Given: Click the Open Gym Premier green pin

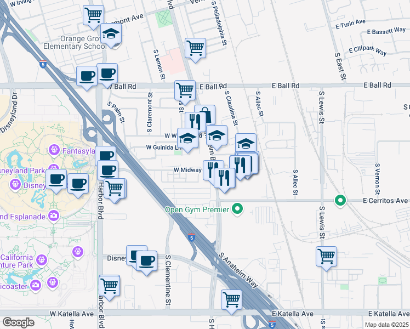Looking at the screenshot, I should [237, 209].
